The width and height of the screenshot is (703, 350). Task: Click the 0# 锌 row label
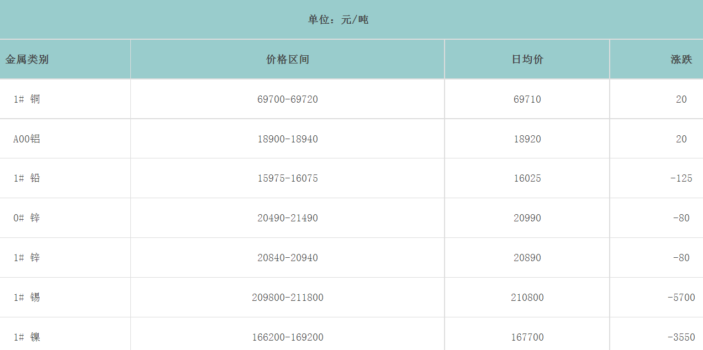27,218
